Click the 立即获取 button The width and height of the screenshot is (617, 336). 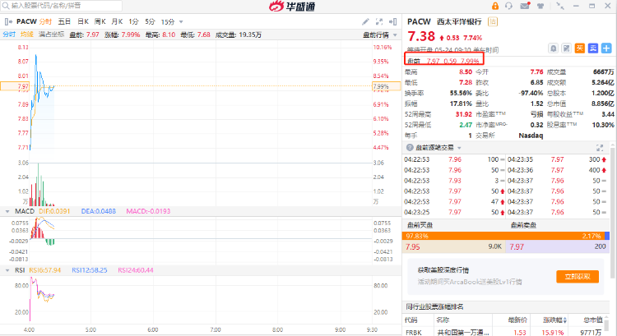click(578, 277)
